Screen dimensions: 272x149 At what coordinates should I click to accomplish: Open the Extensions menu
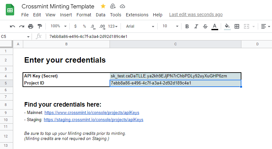[137, 15]
